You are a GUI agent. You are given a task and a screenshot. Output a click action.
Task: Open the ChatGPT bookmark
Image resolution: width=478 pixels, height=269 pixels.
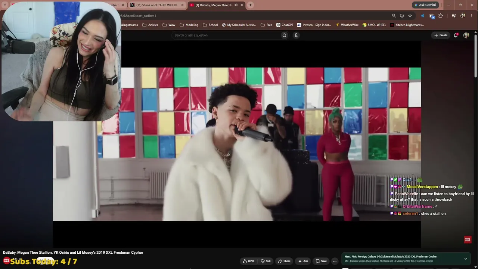pos(285,25)
